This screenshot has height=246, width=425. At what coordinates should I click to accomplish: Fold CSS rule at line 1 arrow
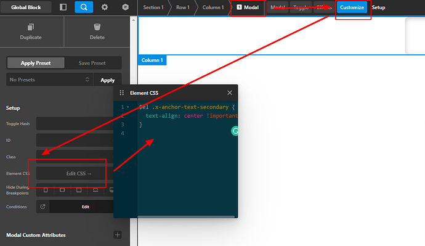(x=128, y=107)
